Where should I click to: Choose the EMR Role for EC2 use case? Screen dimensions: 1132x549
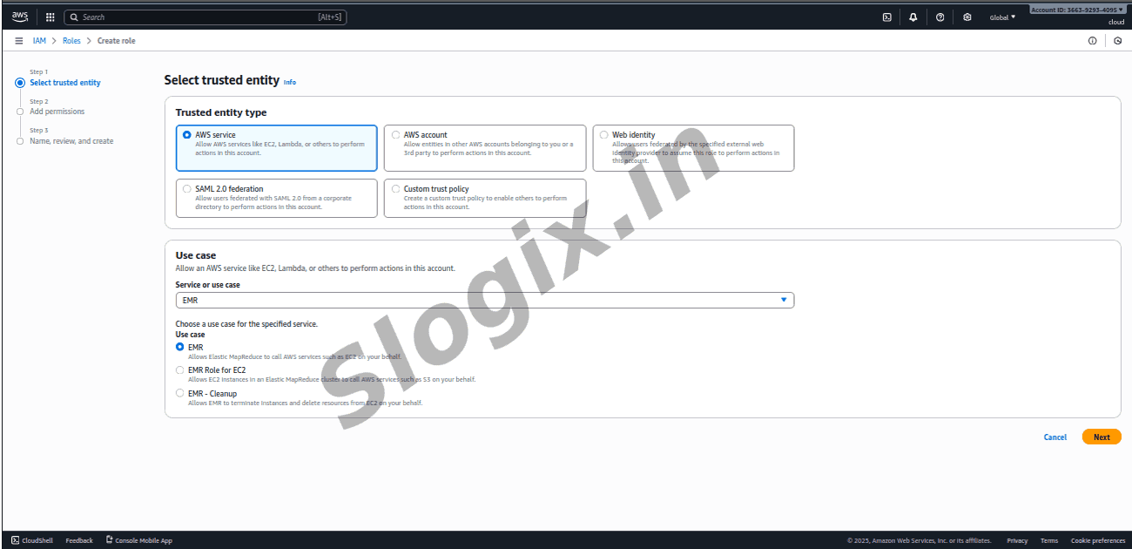click(180, 370)
